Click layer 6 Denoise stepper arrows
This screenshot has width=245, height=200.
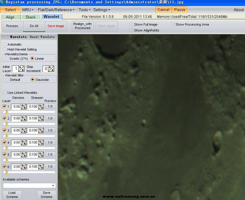click(x=24, y=167)
